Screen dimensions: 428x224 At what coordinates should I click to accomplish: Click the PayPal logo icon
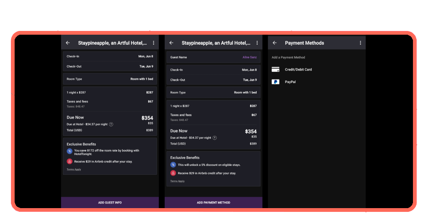275,82
